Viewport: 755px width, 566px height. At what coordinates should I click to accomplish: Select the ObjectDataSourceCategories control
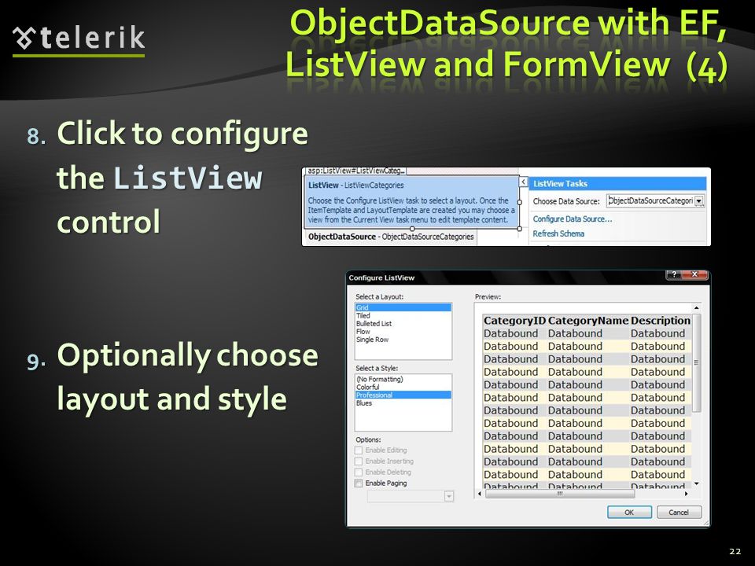click(x=391, y=237)
